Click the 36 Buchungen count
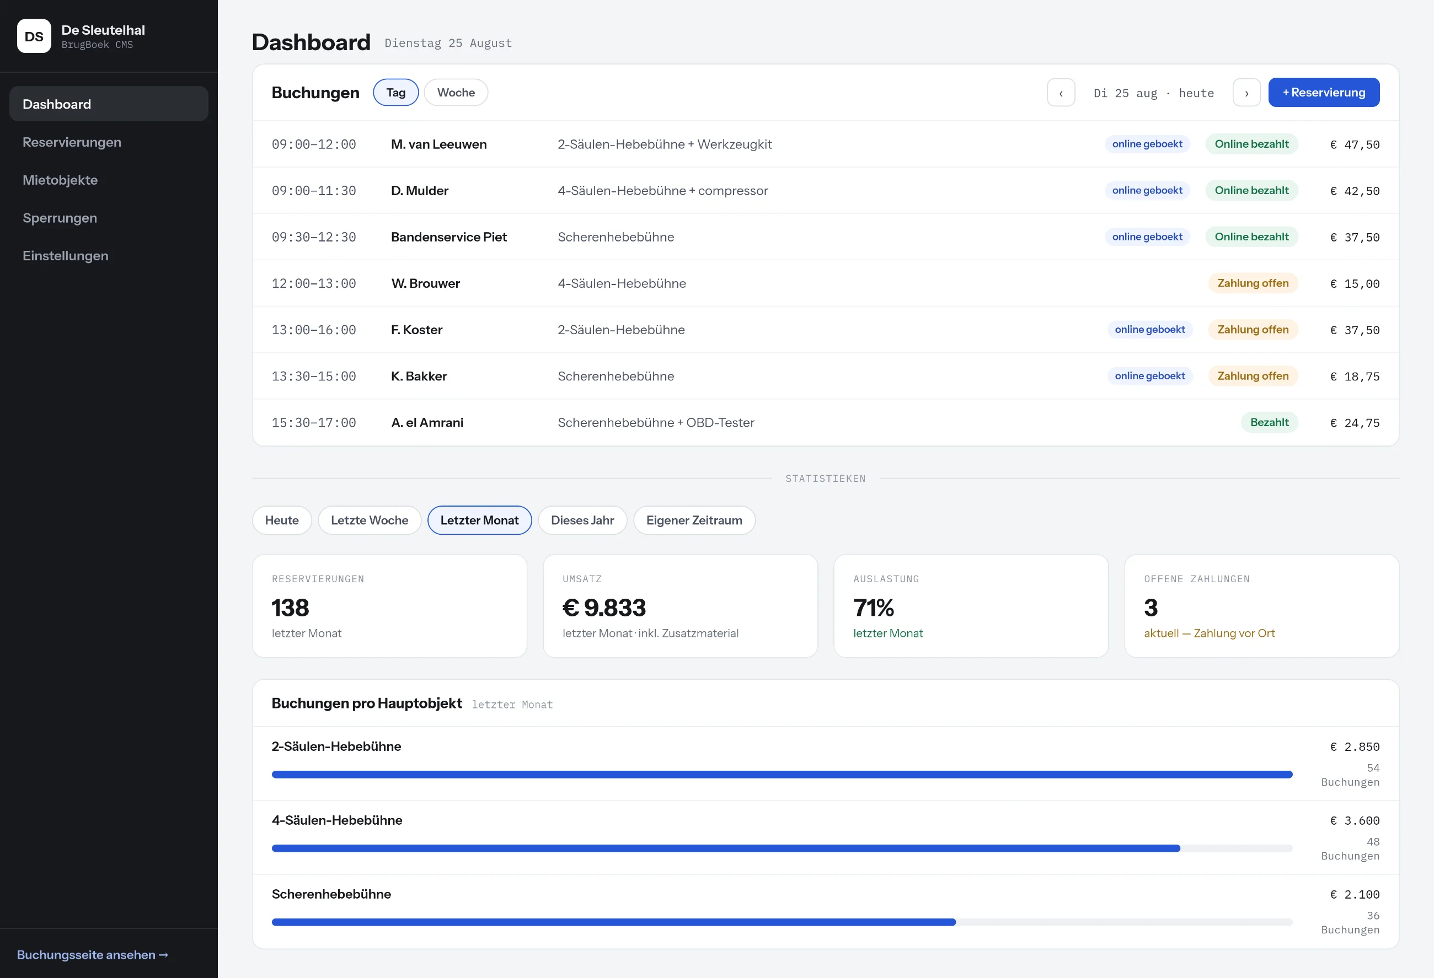Screen dimensions: 1434x978 tap(1350, 922)
